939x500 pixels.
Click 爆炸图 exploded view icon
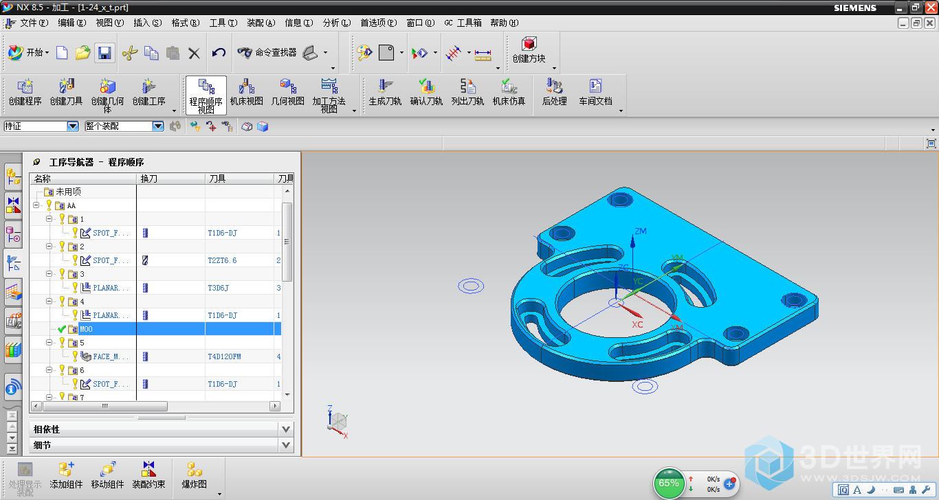(195, 475)
